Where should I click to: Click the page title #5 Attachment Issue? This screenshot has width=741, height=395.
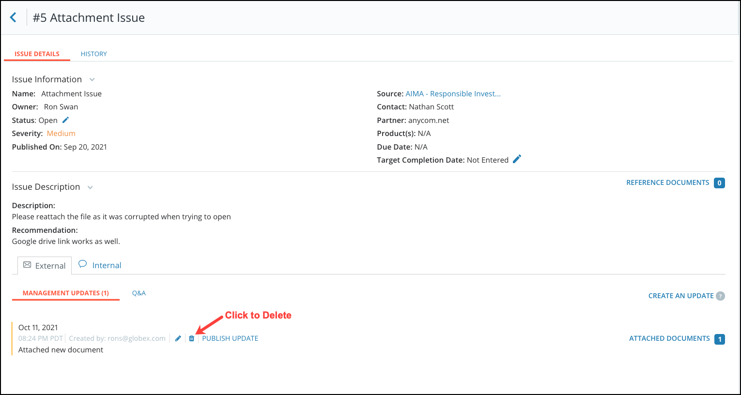click(89, 18)
